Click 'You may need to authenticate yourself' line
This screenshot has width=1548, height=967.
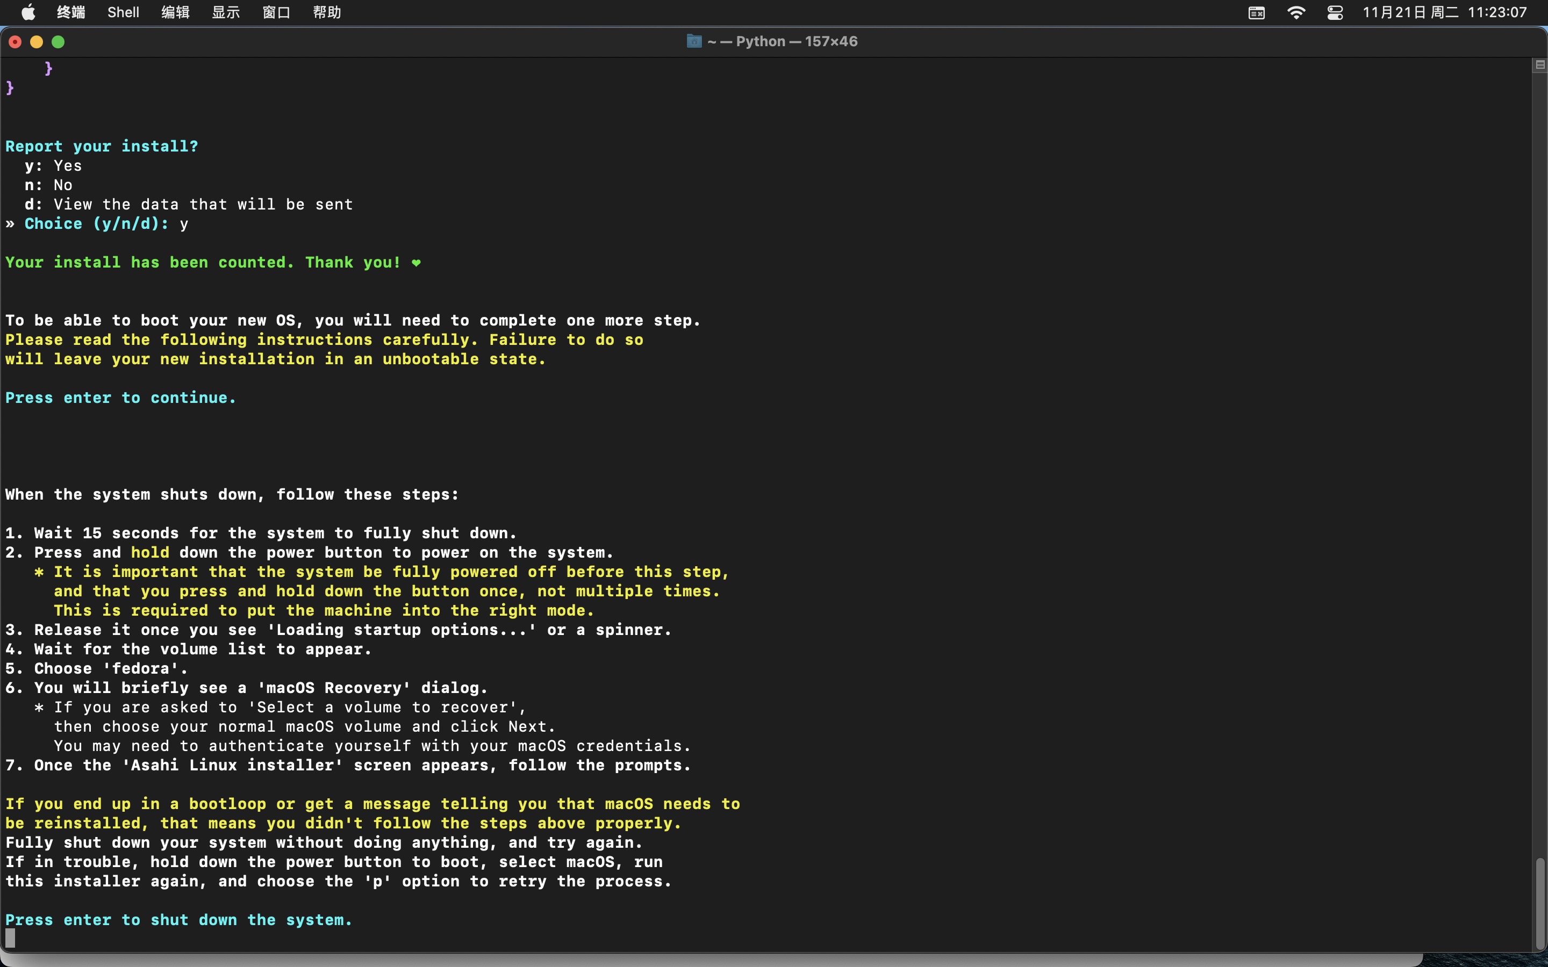372,746
